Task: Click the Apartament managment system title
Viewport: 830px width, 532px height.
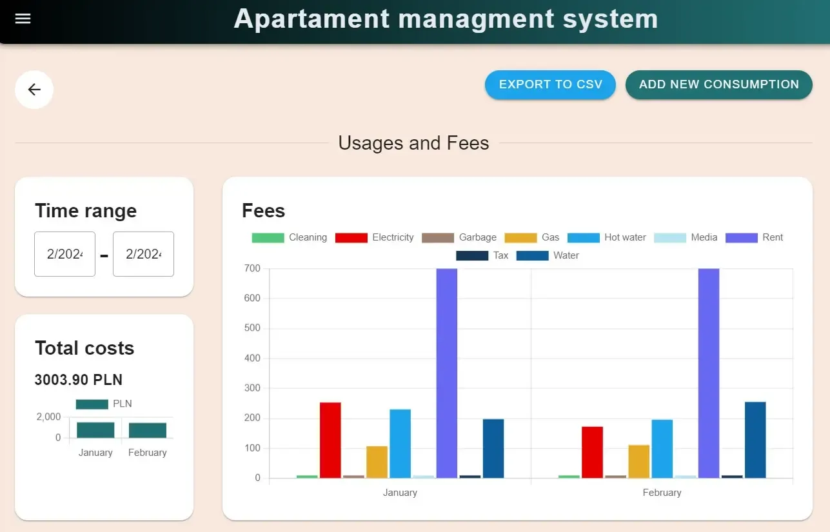Action: pos(446,19)
